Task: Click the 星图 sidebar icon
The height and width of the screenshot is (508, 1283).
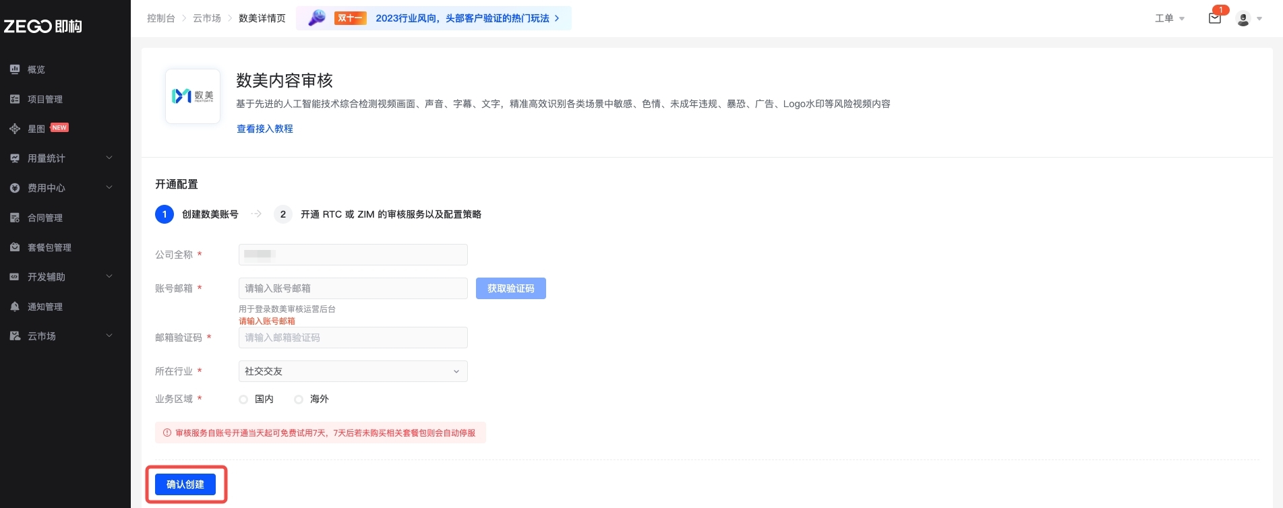Action: coord(15,129)
